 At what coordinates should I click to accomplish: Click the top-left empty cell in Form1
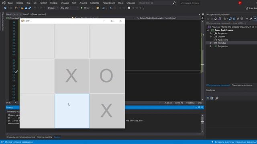[37, 41]
